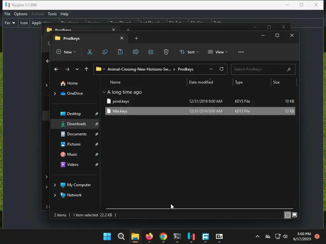Click the Rename icon in toolbar
Screen dimensions: 326x244
(136, 52)
